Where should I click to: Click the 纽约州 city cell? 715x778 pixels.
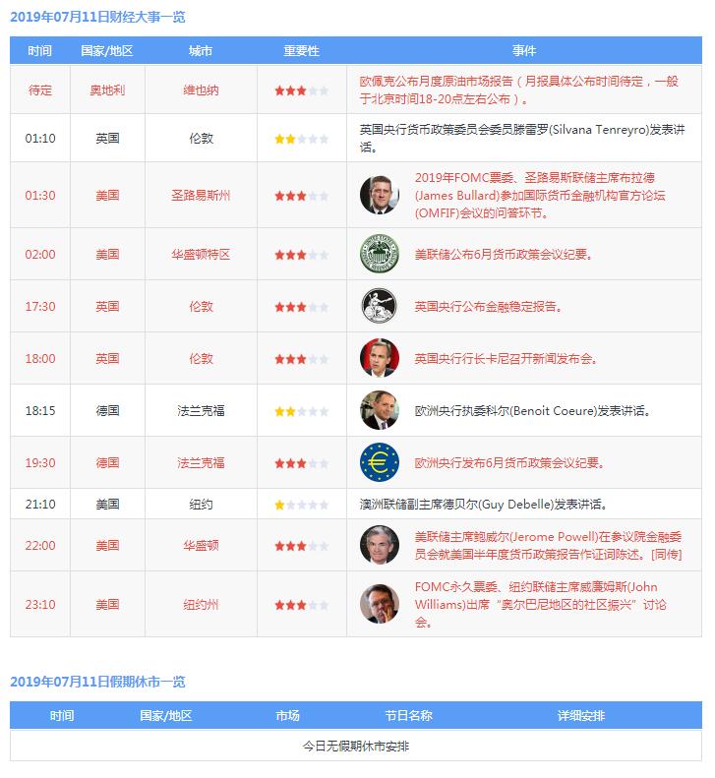pos(201,604)
